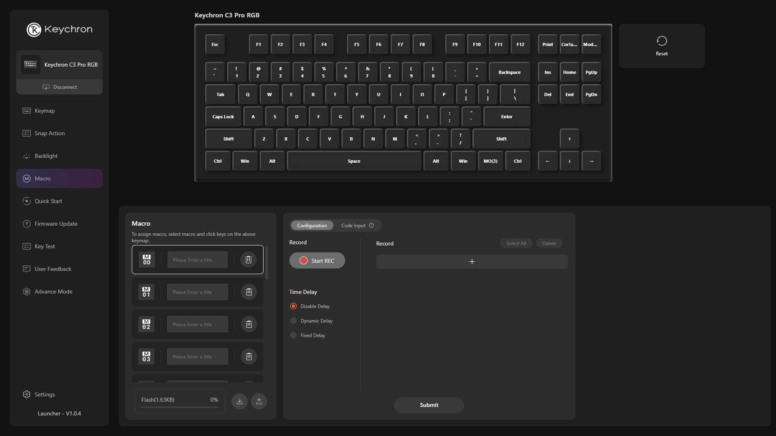Delete macro M02 with trash icon

[x=249, y=324]
